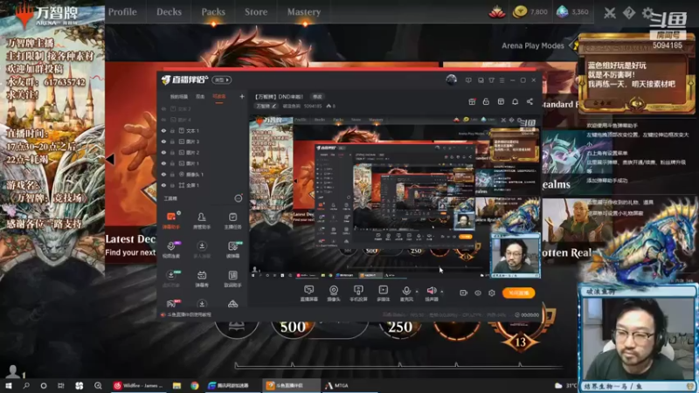
Task: Open the user avatar in title bar
Action: tap(451, 79)
